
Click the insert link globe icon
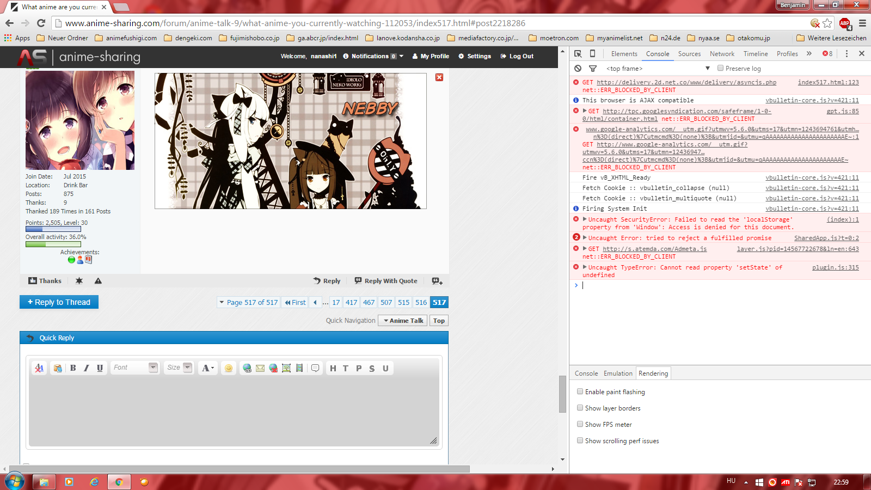click(247, 368)
